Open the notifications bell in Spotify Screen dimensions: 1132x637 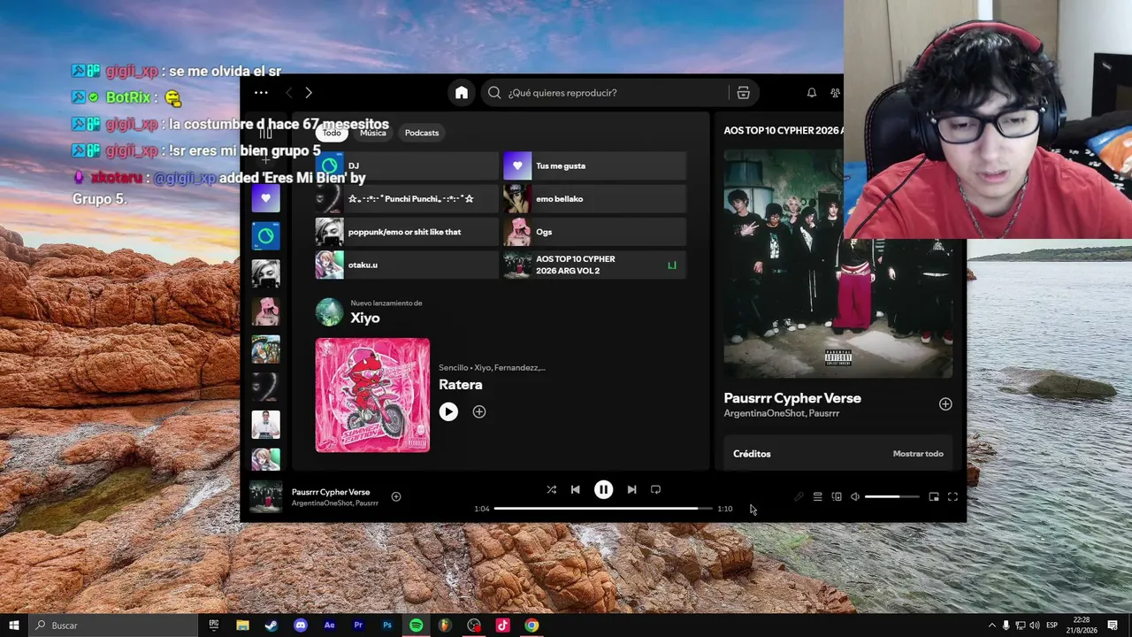click(x=811, y=93)
